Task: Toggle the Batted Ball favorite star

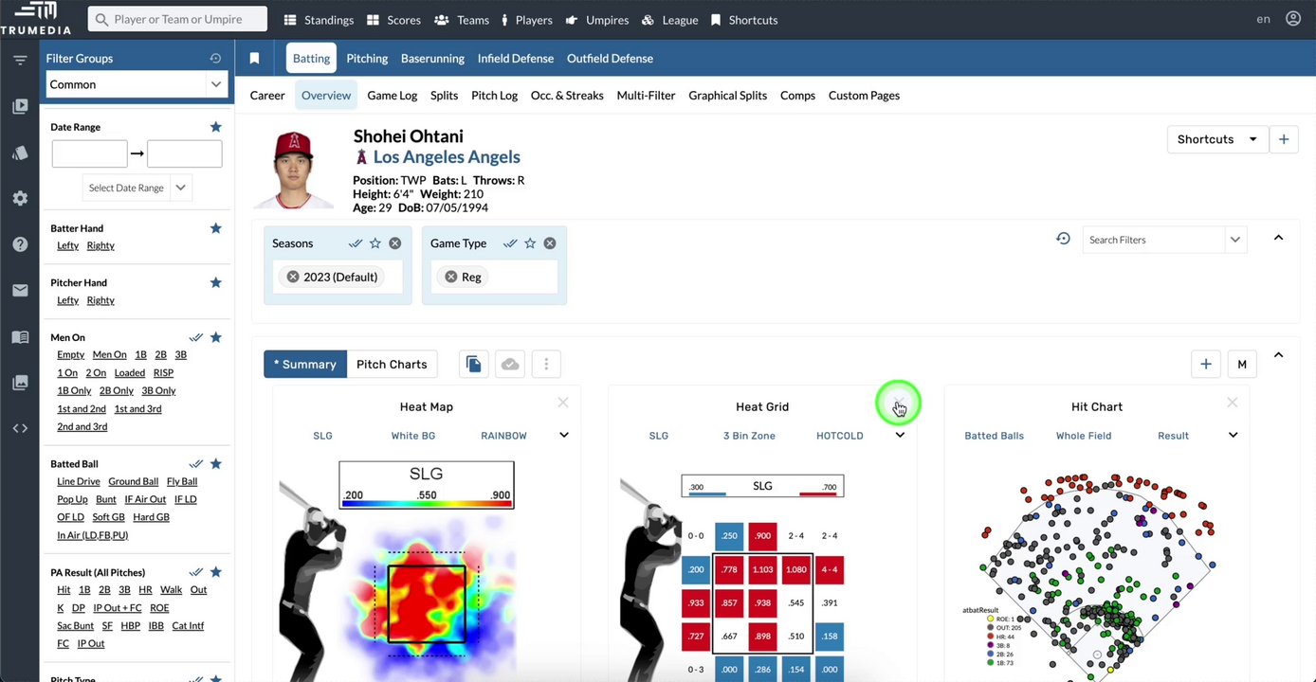Action: tap(215, 464)
